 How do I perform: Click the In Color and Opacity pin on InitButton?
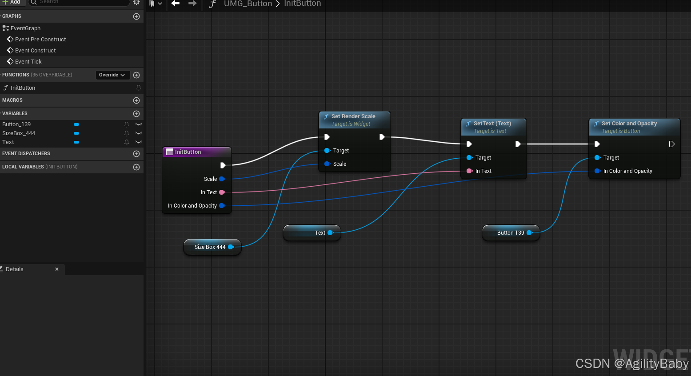pos(222,206)
